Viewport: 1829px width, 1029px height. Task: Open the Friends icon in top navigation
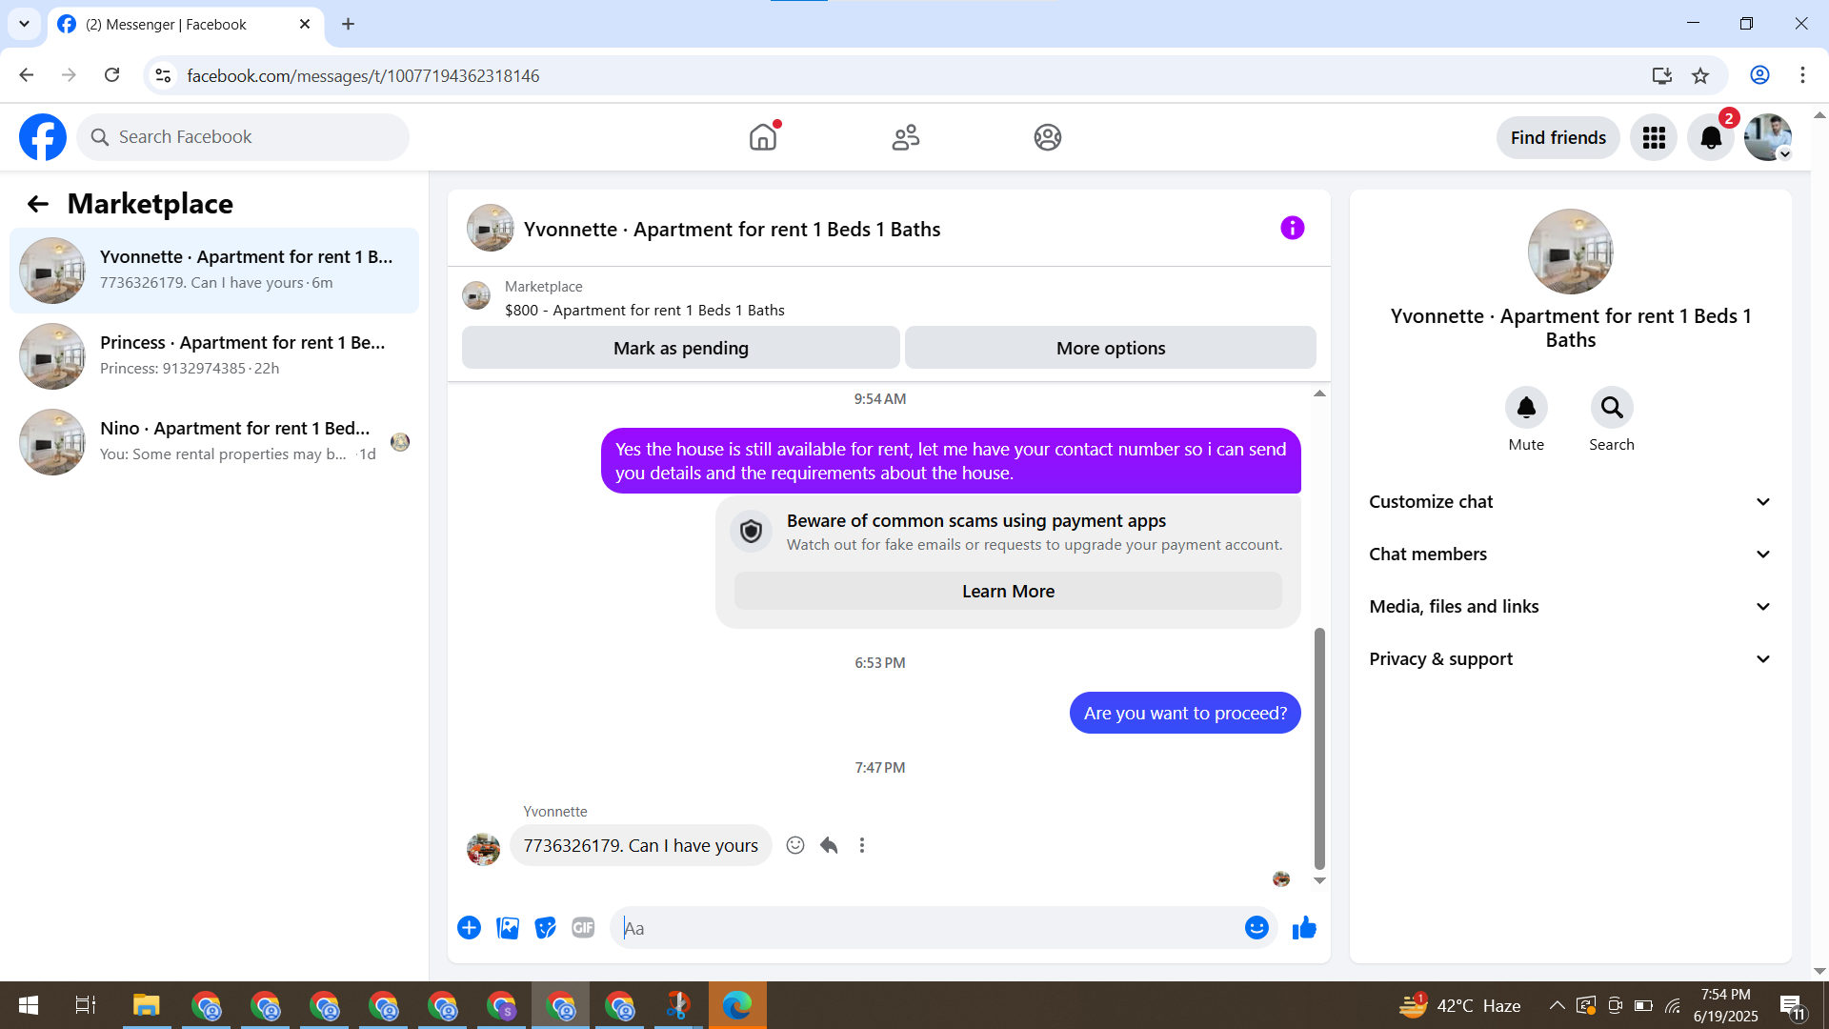(906, 137)
